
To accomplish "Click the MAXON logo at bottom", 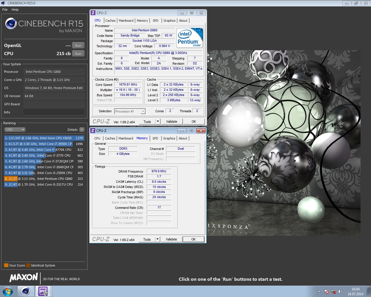I will [24, 278].
